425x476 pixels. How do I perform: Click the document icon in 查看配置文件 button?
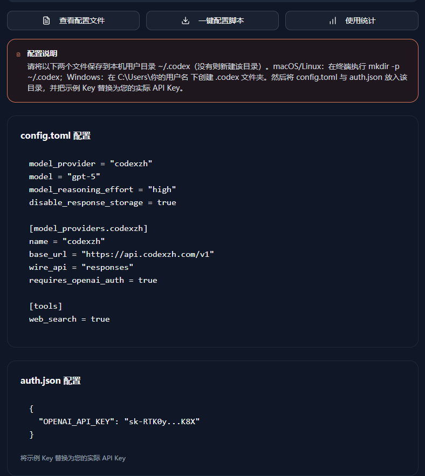click(46, 21)
